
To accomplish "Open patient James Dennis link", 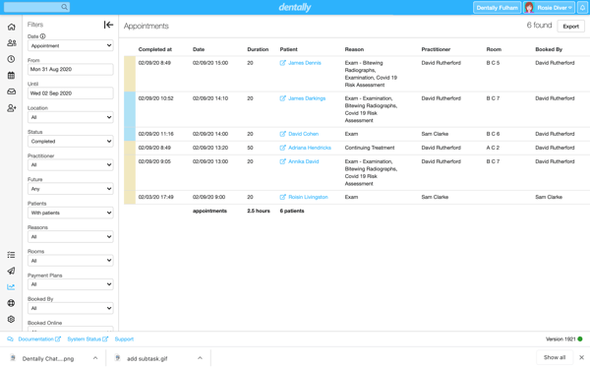I will [305, 63].
